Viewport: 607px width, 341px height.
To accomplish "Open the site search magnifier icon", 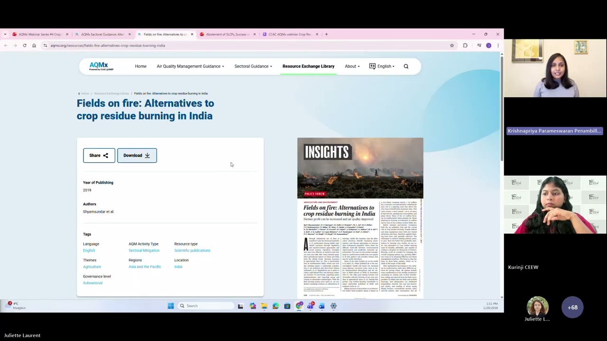I will (406, 66).
